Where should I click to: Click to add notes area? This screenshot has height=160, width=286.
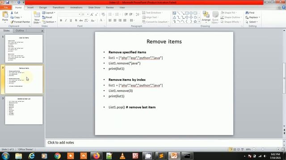tap(164, 143)
